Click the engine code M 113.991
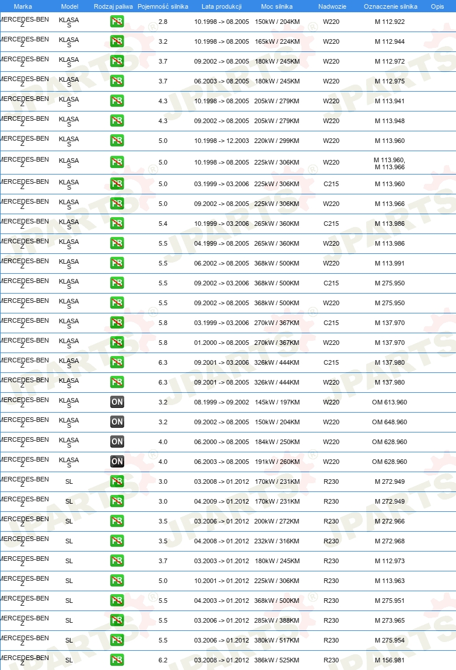Viewport: 456px width, 670px height. coord(390,263)
